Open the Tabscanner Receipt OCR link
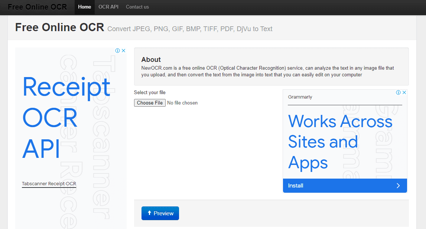This screenshot has height=229, width=426. coord(49,184)
